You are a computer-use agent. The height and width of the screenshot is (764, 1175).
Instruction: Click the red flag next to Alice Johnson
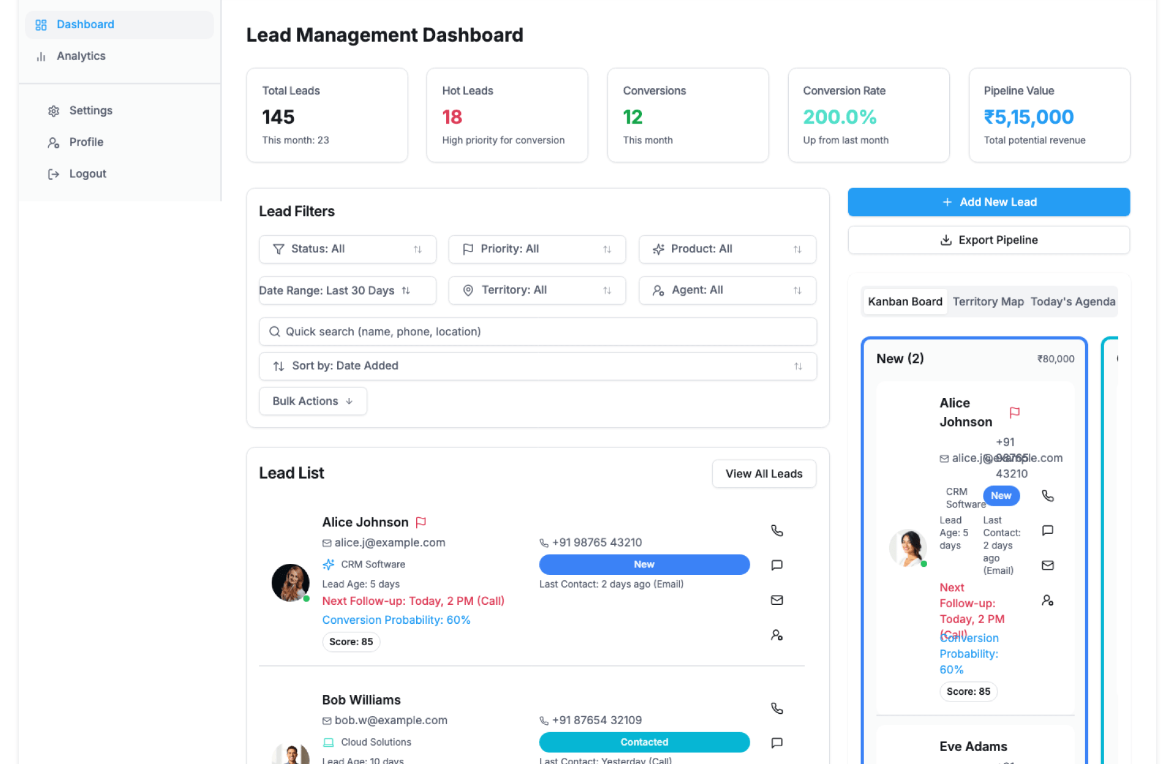point(421,522)
